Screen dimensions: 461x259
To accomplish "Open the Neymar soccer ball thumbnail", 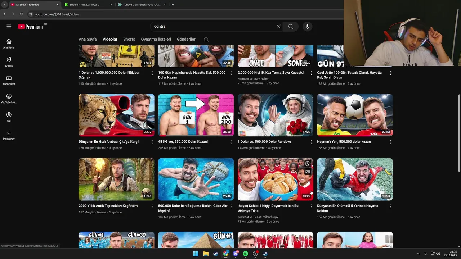I will click(355, 115).
